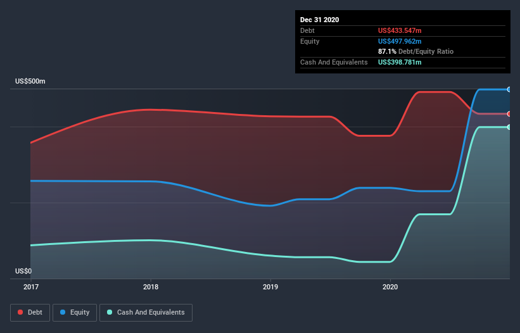Click the US$497.962m equity value
The height and width of the screenshot is (333, 520).
point(400,41)
